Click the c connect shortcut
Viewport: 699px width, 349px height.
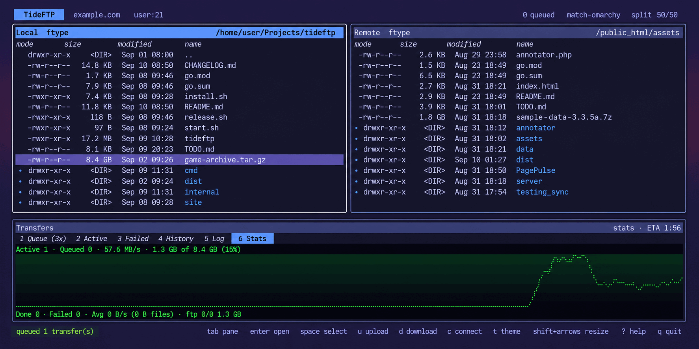tap(465, 331)
